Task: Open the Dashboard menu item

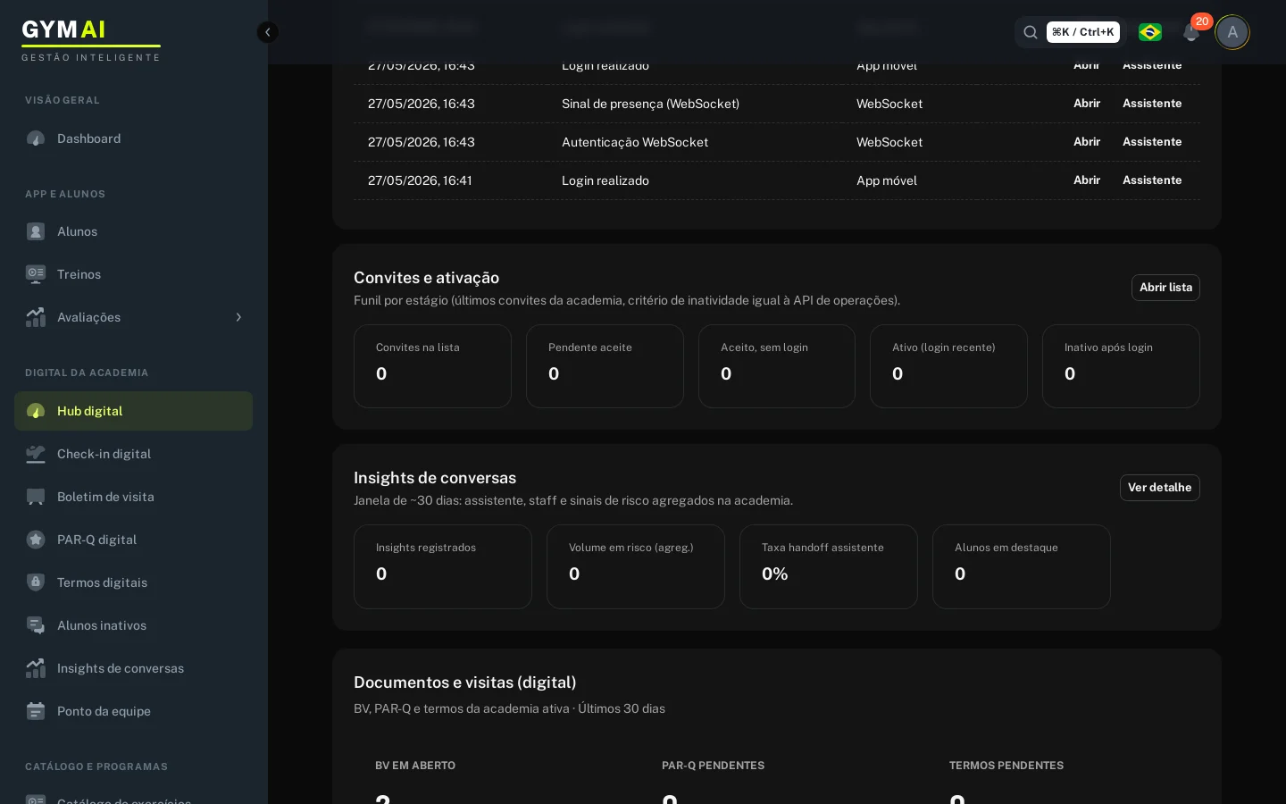Action: point(134,138)
